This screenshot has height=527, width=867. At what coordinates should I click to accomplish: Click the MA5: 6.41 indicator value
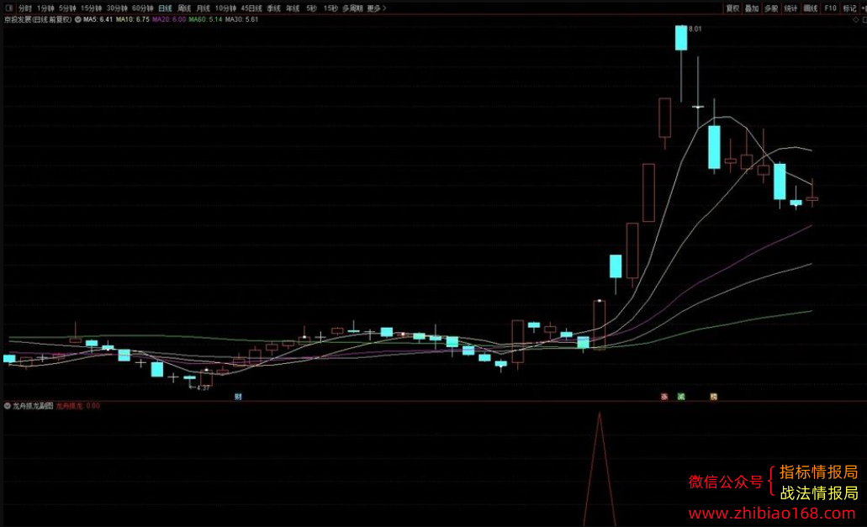tap(98, 19)
